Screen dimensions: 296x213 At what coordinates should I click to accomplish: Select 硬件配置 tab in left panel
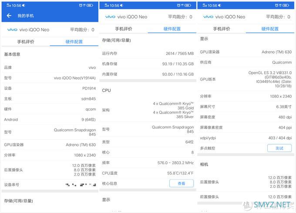tap(74, 42)
